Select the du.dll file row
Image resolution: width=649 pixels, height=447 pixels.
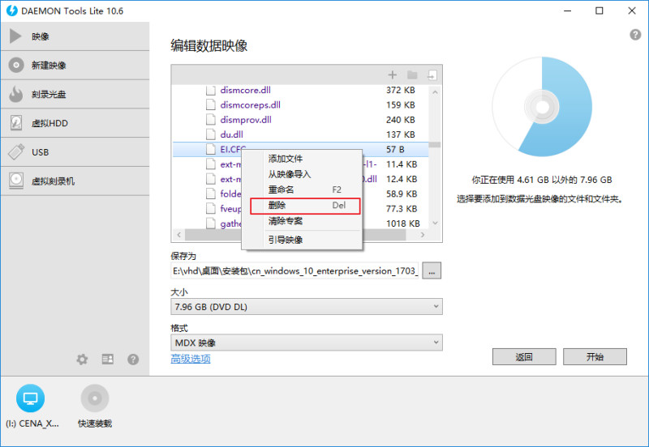point(301,134)
